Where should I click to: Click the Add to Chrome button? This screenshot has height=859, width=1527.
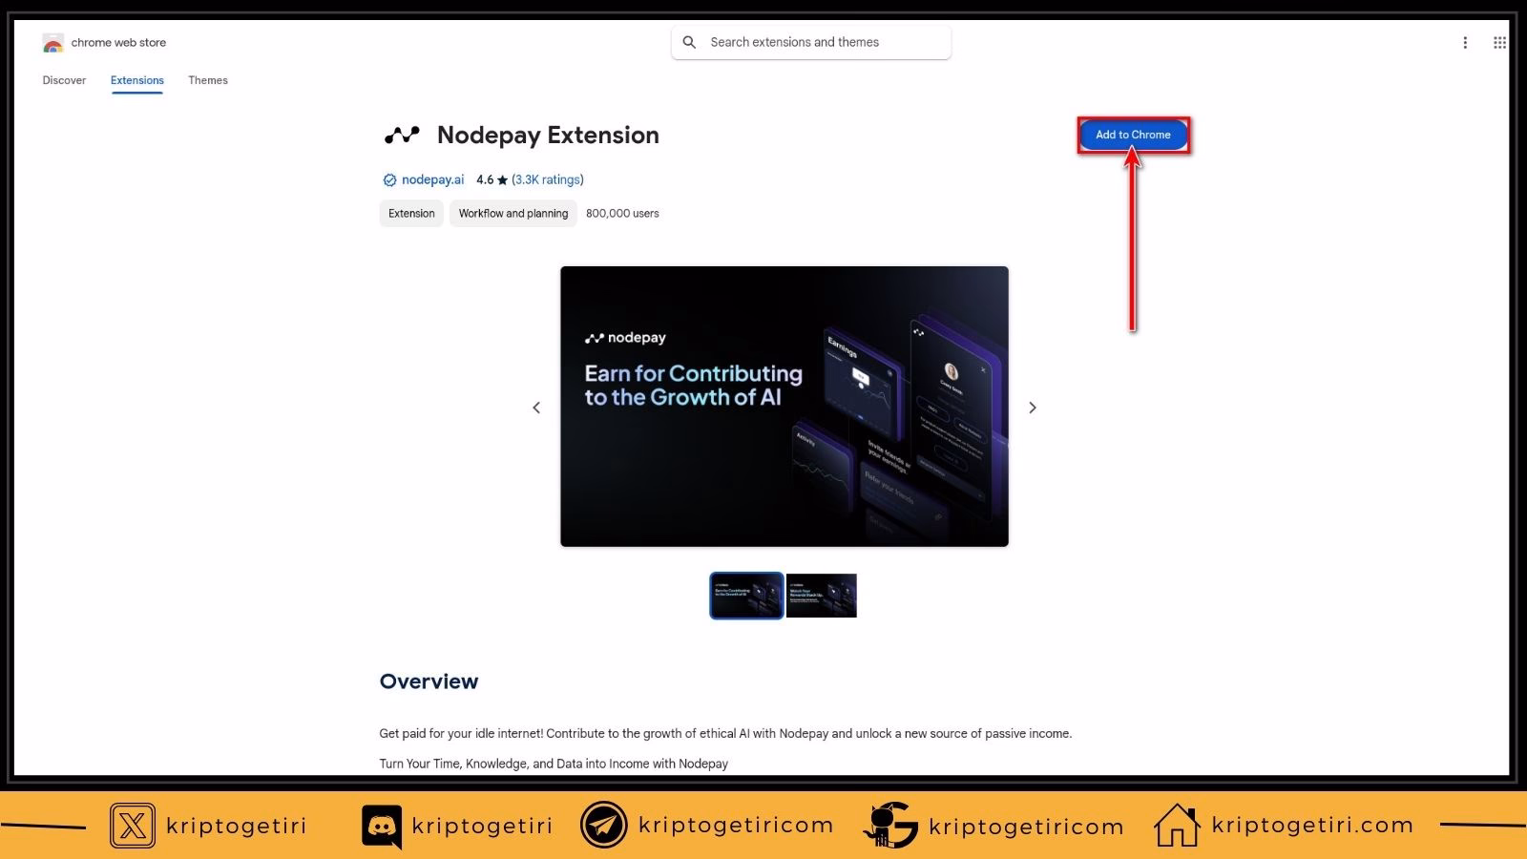1133,135
